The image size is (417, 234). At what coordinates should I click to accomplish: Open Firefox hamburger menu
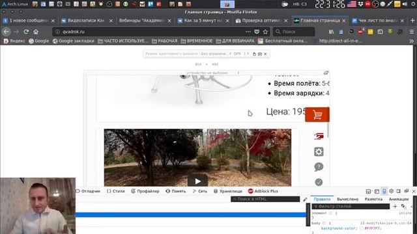click(411, 32)
